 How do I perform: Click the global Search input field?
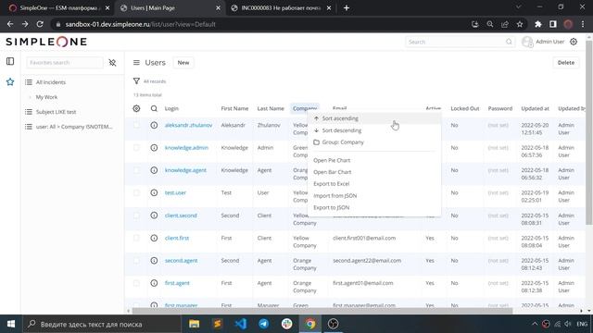(x=460, y=42)
